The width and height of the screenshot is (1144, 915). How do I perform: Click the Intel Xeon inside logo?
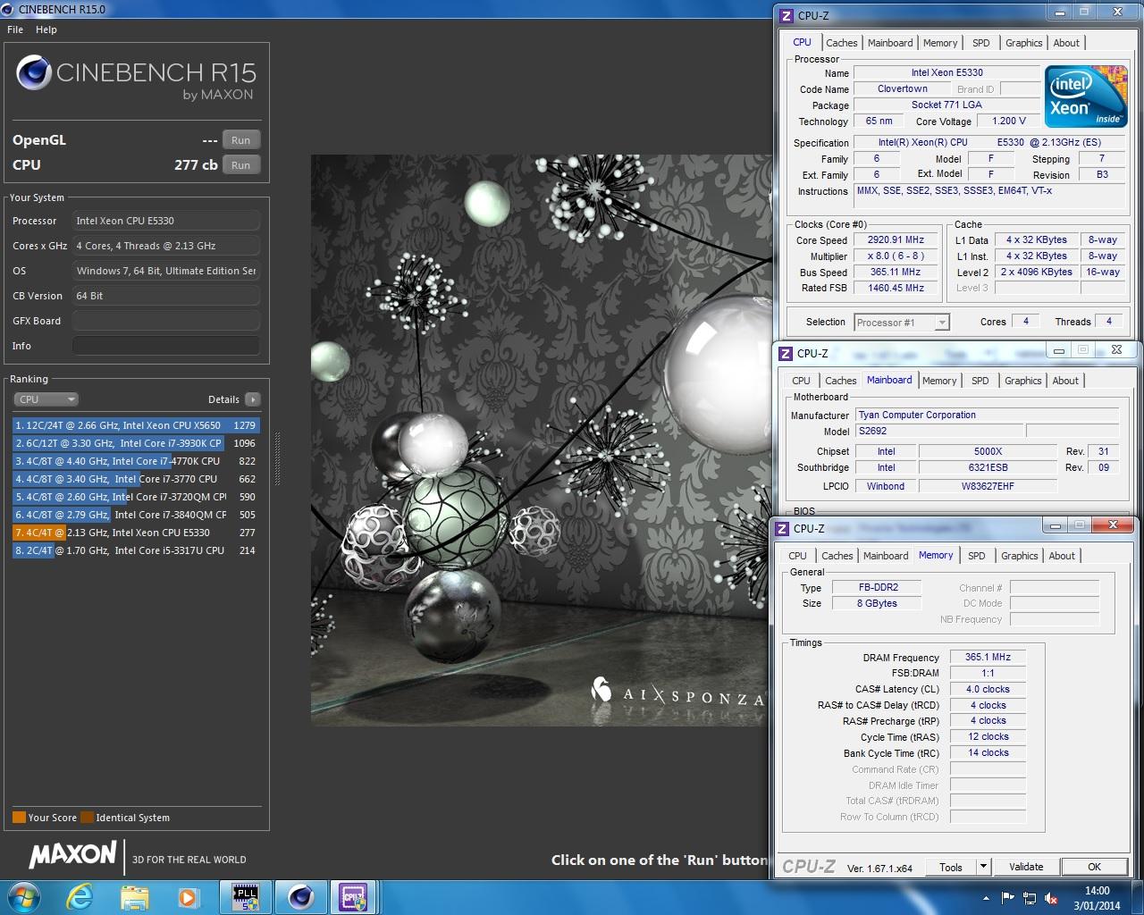coord(1086,97)
